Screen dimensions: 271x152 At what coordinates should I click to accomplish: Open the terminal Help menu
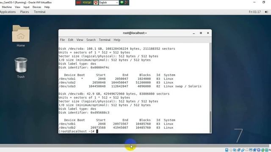tap(117, 40)
